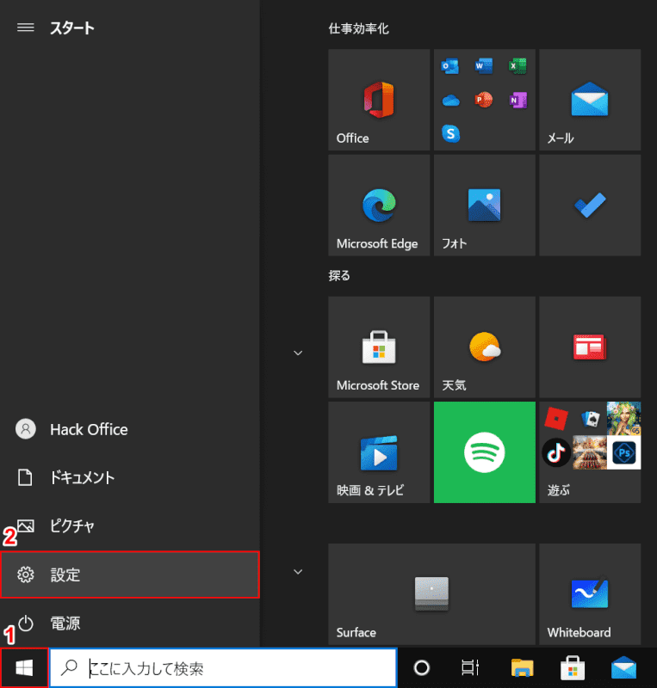
Task: Click the スタート title text
Action: coord(72,28)
